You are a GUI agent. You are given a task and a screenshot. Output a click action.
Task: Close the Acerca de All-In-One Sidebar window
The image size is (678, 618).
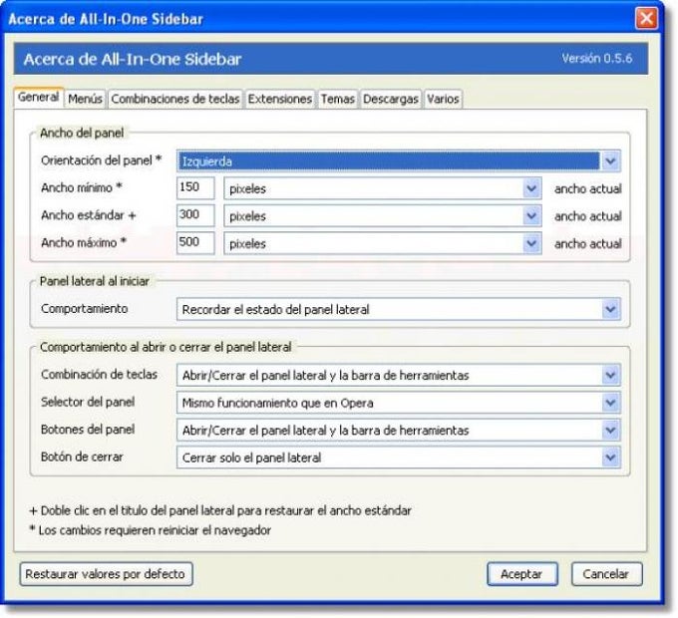click(646, 19)
